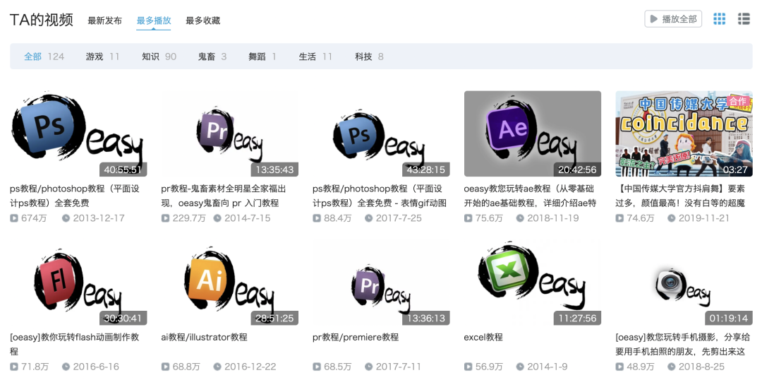Click the clock icon beside 2013-12-17

click(66, 218)
